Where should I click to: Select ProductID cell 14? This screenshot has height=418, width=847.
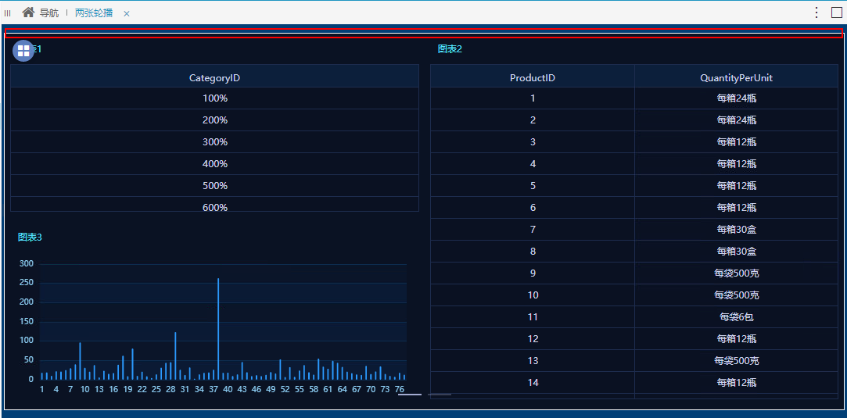[533, 382]
